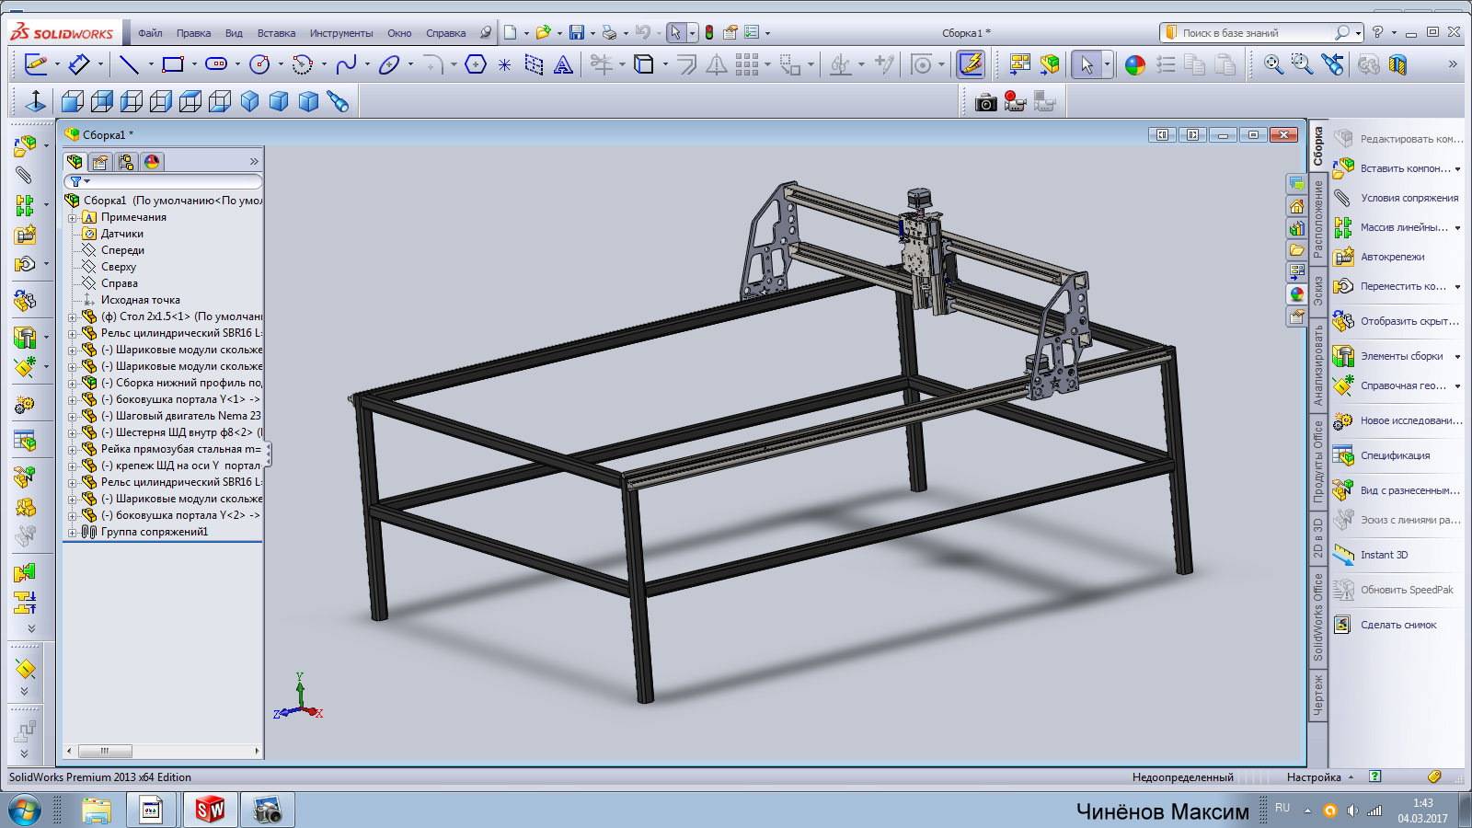Click the Save diskette icon
Viewport: 1472px width, 828px height.
click(x=577, y=32)
